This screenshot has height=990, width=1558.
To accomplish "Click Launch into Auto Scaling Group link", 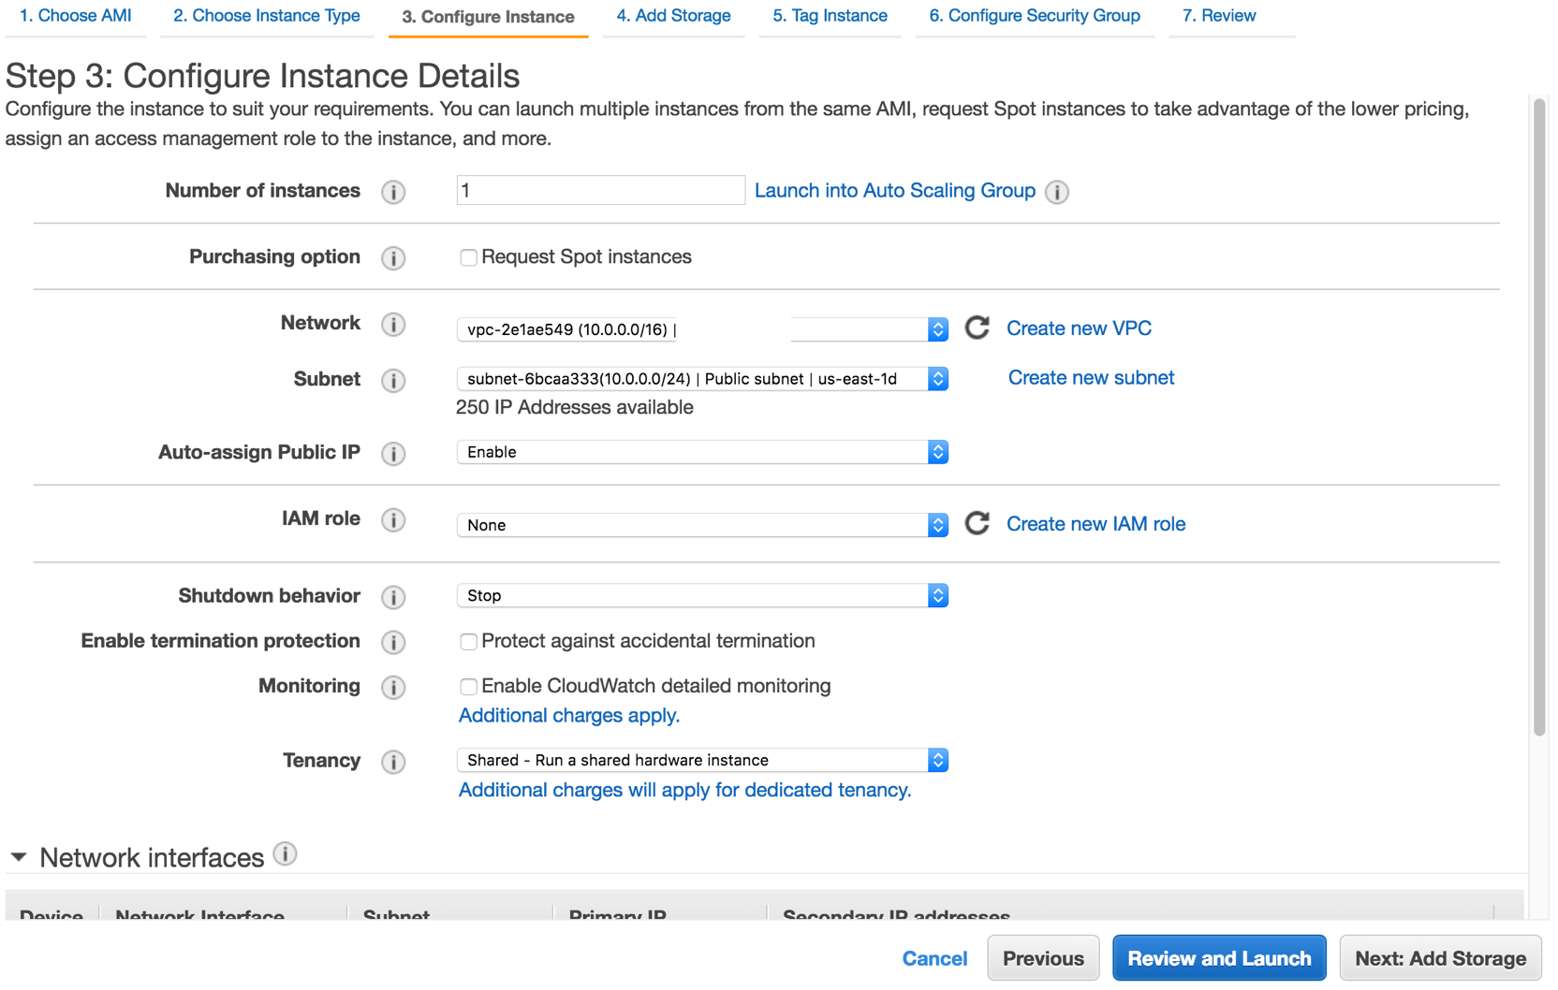I will [x=895, y=191].
